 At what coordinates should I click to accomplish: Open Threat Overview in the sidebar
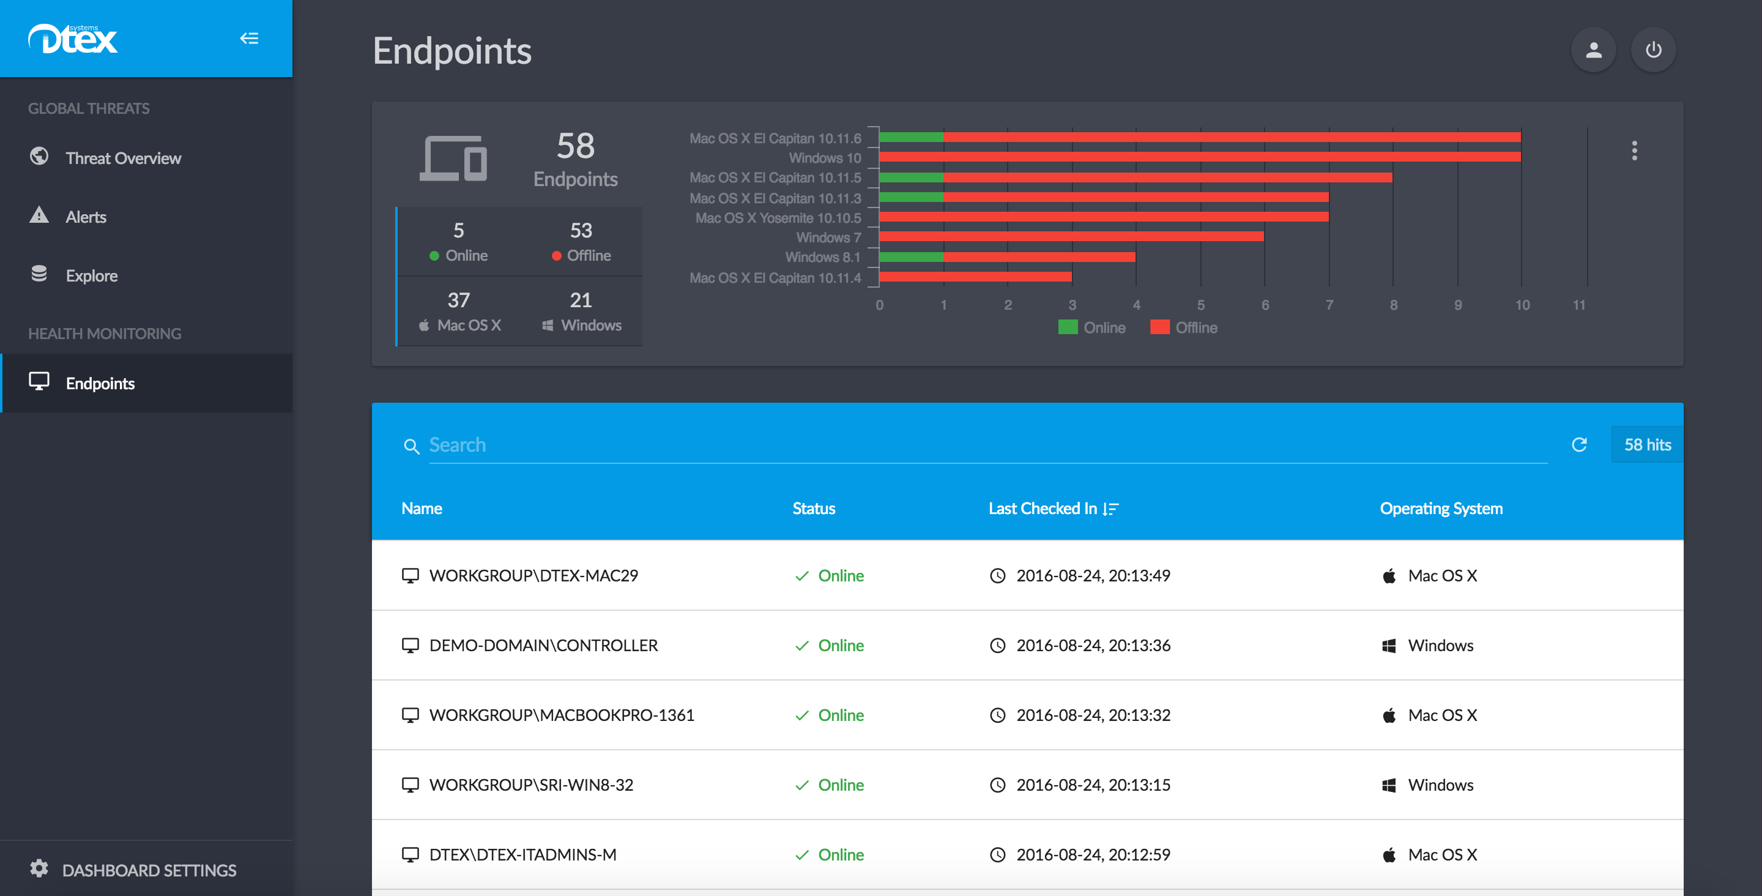[x=146, y=157]
